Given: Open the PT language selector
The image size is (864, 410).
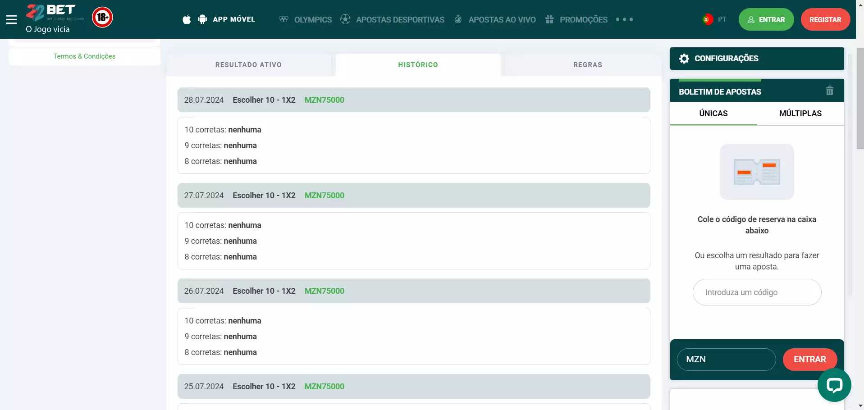Looking at the screenshot, I should 715,19.
